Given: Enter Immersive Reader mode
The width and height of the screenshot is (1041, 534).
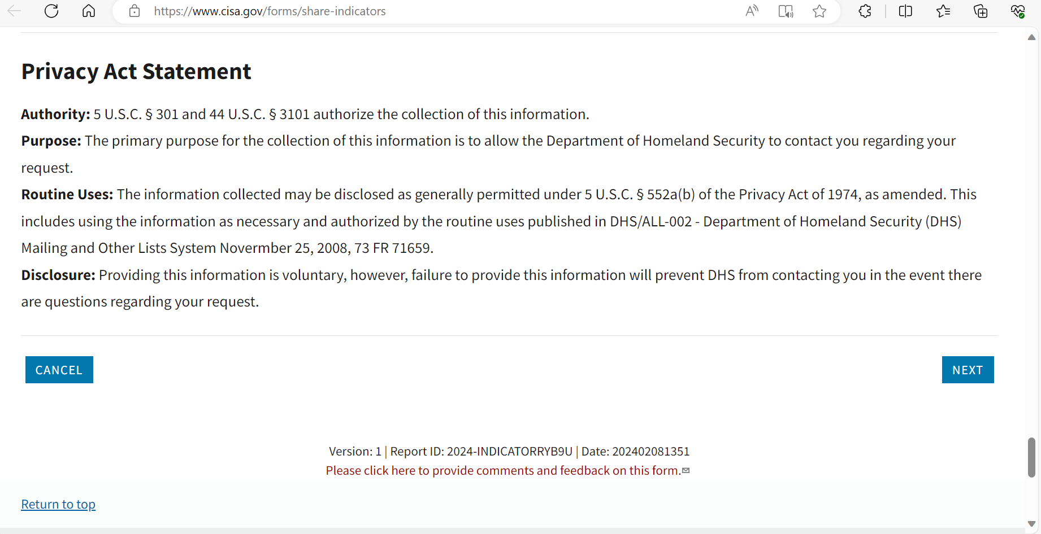Looking at the screenshot, I should click(x=786, y=11).
